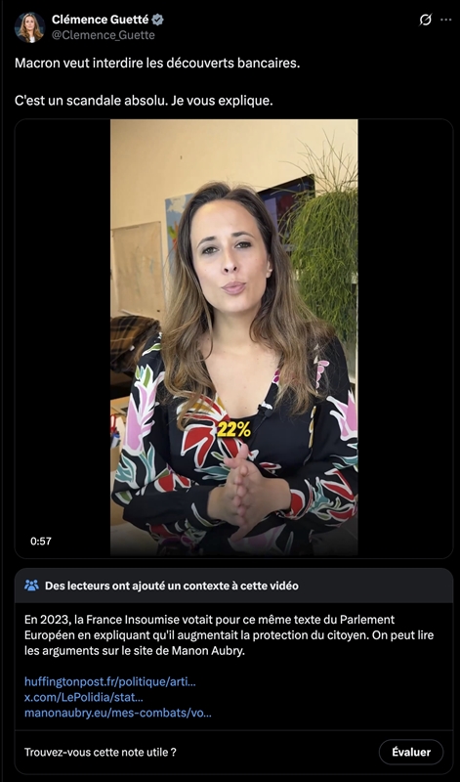Click the 'Des lecteurs ont ajouté un contexte' header
Image resolution: width=460 pixels, height=782 pixels.
pyautogui.click(x=172, y=586)
